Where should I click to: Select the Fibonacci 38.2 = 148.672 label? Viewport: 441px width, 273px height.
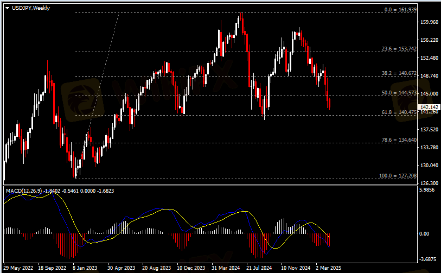[x=399, y=73]
